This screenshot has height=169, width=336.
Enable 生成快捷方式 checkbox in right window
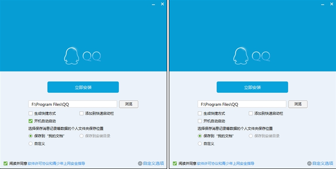tap(200, 113)
